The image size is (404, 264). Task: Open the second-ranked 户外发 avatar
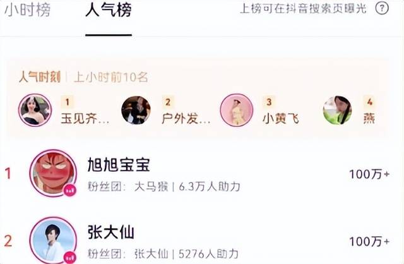coord(136,110)
